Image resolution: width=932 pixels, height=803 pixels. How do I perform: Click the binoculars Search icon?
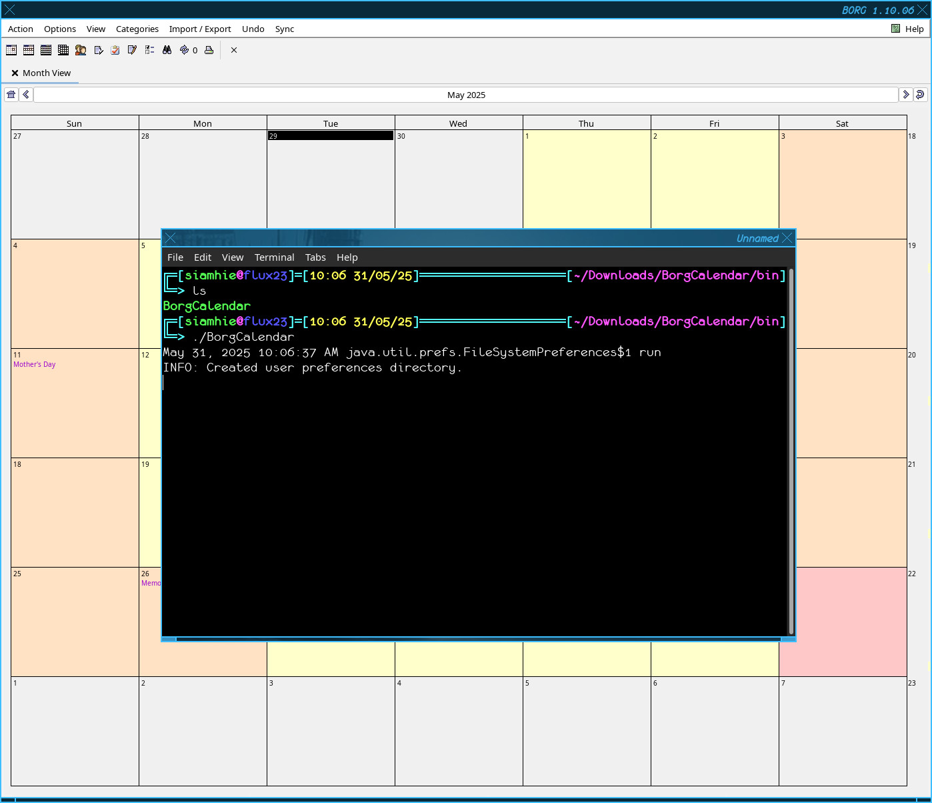(x=167, y=50)
